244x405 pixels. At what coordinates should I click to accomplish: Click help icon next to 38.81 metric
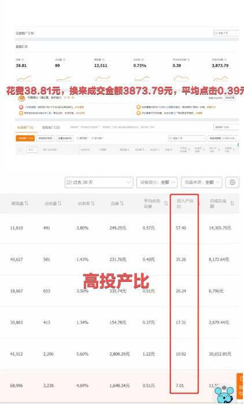pos(23,60)
